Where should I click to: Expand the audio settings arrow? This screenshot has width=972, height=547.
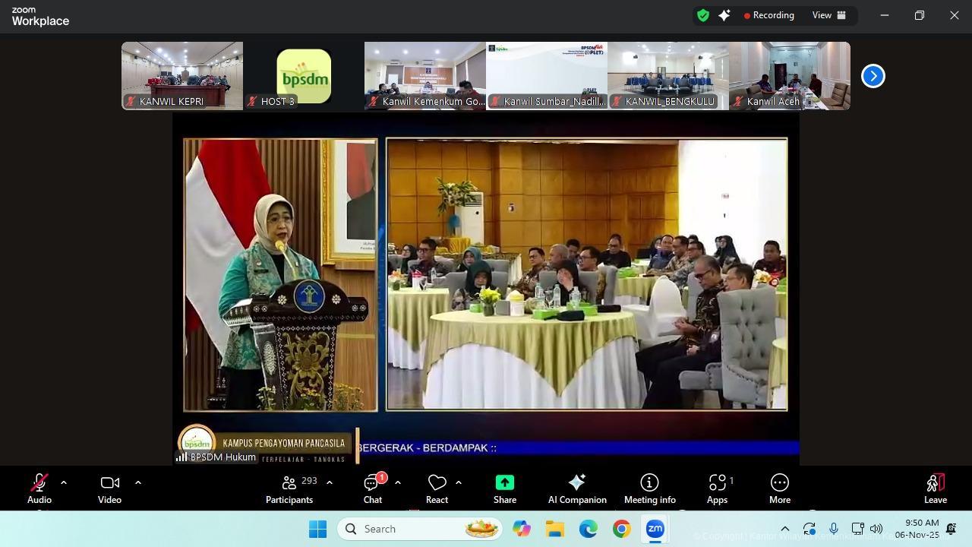pos(64,482)
